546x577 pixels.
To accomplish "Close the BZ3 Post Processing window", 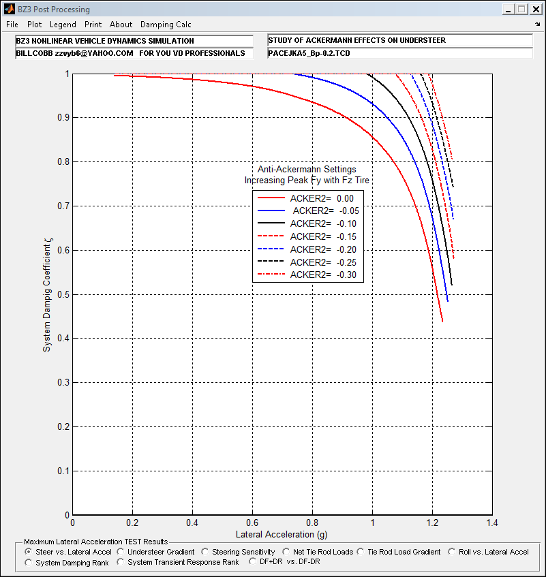I will pos(536,10).
